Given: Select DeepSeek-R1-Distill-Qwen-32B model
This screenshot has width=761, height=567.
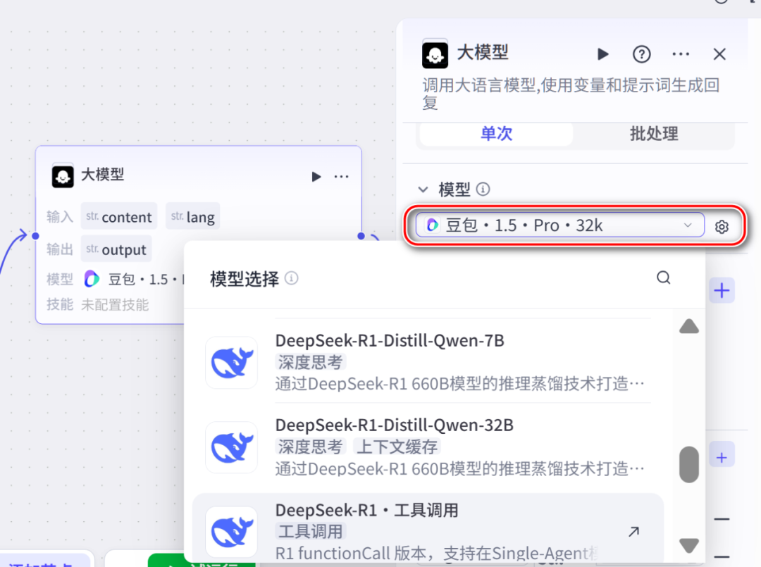Looking at the screenshot, I should click(428, 447).
